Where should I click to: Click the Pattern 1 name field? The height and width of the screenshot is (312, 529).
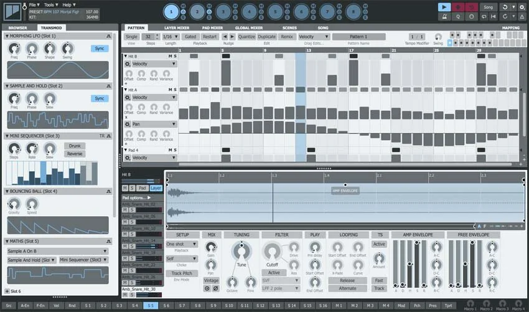(358, 37)
